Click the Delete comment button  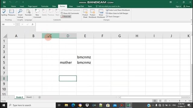point(44,13)
